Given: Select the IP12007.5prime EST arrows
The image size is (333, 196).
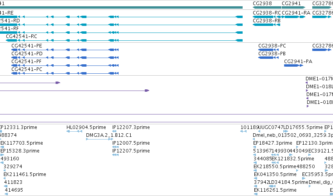Looking at the screenshot, I should [x=115, y=147].
